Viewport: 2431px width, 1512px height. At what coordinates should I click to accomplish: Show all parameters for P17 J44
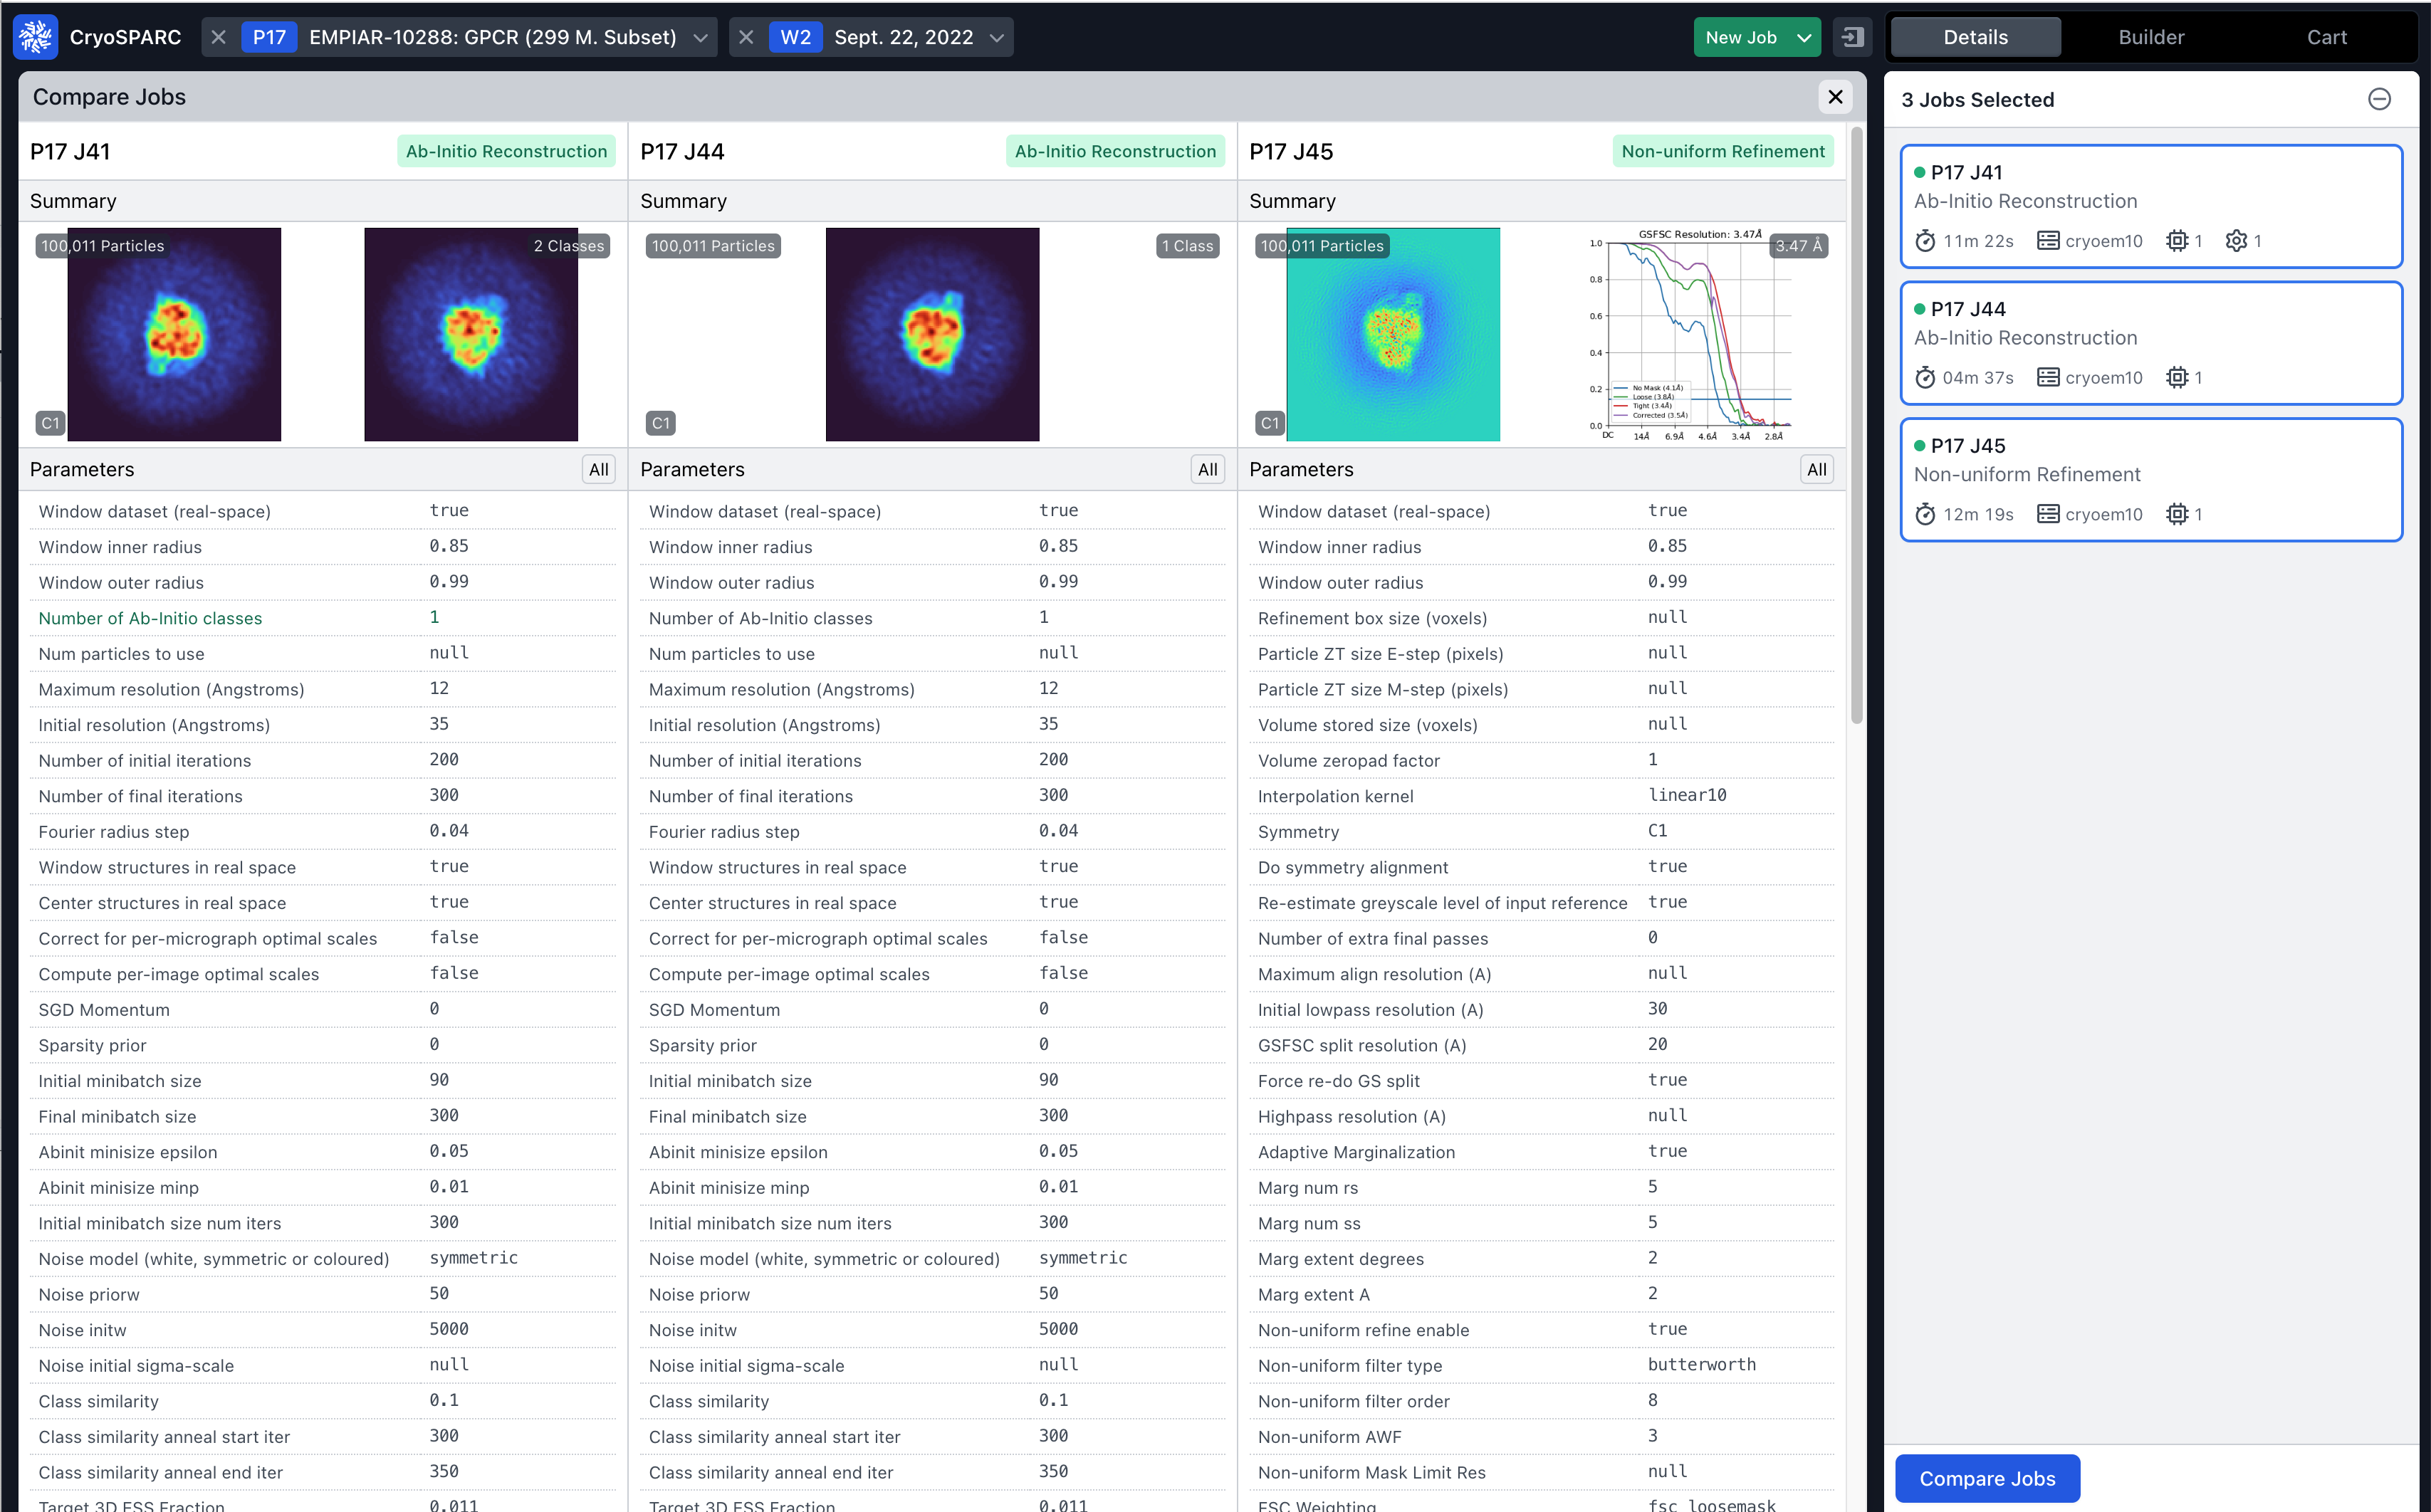tap(1207, 470)
